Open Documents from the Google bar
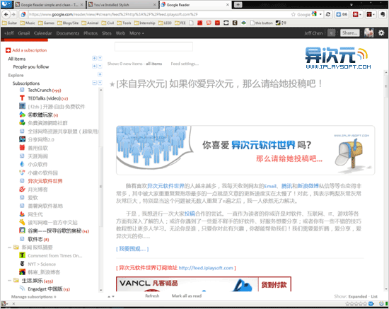Image resolution: width=389 pixels, height=309 pixels. coord(68,33)
